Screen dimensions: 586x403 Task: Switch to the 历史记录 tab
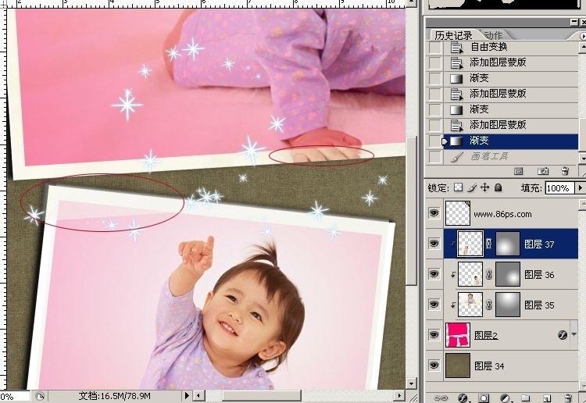453,35
